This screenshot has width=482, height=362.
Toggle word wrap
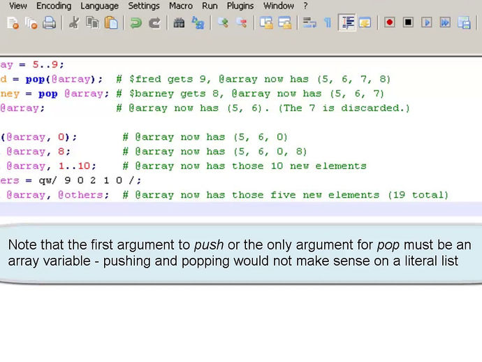tap(309, 23)
